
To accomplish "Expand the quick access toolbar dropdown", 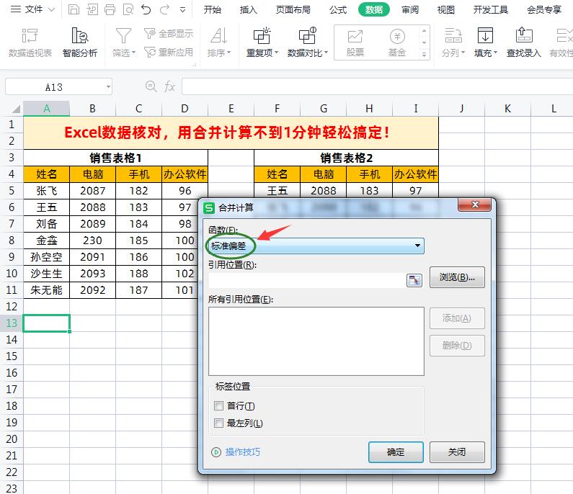I will pos(183,10).
